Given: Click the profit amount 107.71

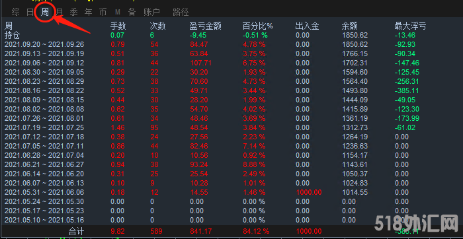Looking at the screenshot, I should (x=200, y=63).
